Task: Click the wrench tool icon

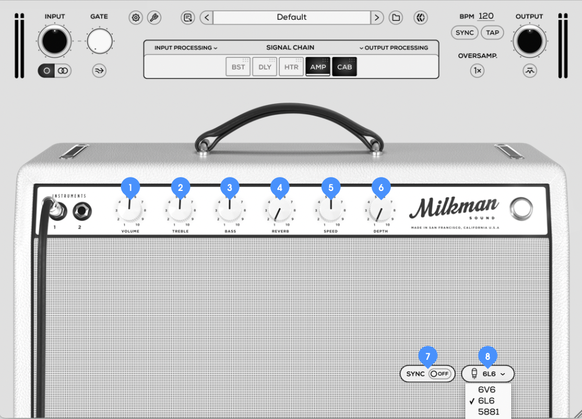Action: 154,17
